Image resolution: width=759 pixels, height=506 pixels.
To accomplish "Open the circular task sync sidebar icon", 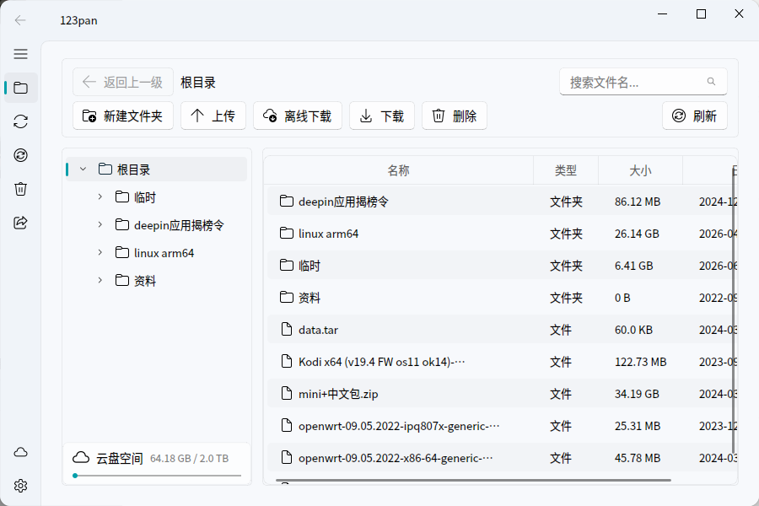I will pyautogui.click(x=20, y=155).
